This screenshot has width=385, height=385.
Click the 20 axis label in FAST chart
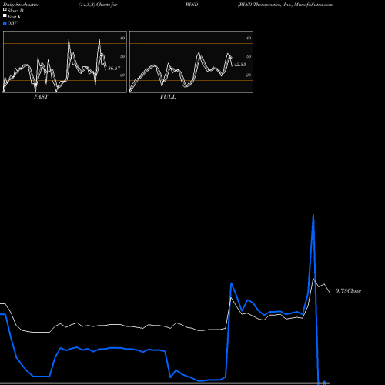[x=122, y=75]
